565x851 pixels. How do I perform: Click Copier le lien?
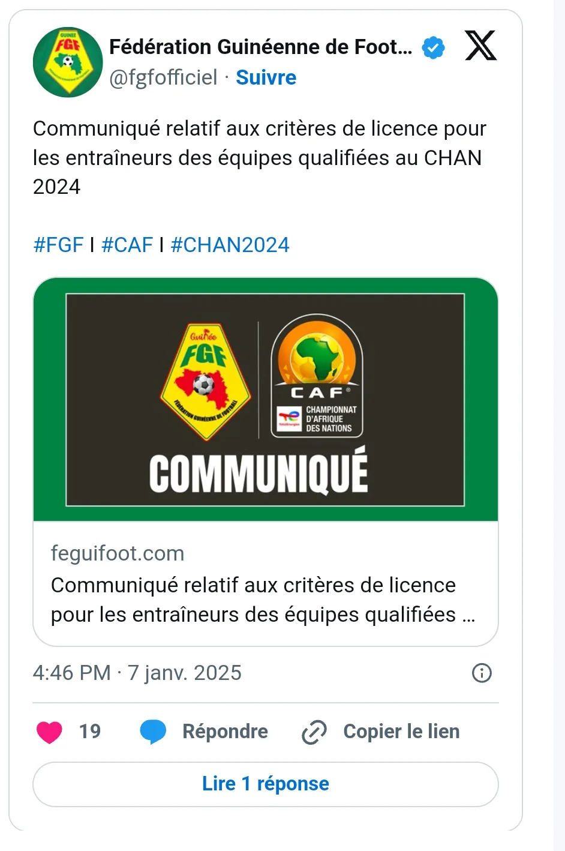[401, 732]
